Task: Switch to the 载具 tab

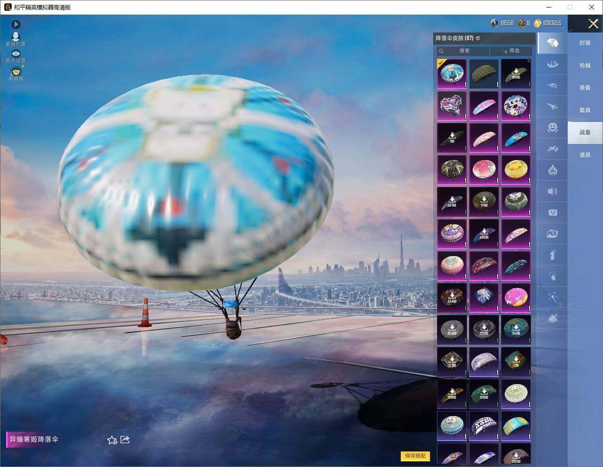Action: coord(585,110)
